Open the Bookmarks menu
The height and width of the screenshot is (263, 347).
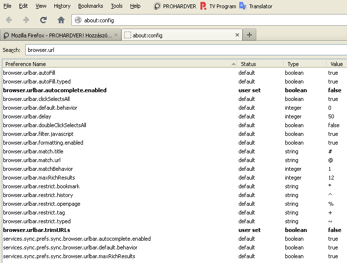point(91,6)
